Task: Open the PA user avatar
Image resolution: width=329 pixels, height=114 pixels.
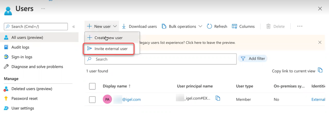Action: (x=107, y=99)
